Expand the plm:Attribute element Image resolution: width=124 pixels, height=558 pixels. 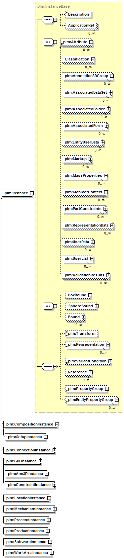[91, 42]
